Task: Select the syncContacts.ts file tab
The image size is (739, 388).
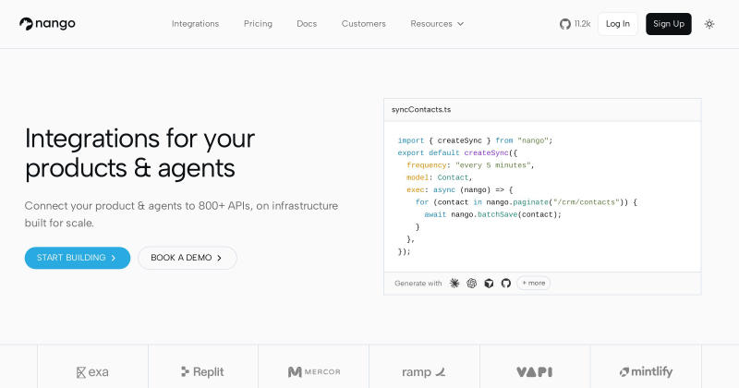Action: [421, 109]
